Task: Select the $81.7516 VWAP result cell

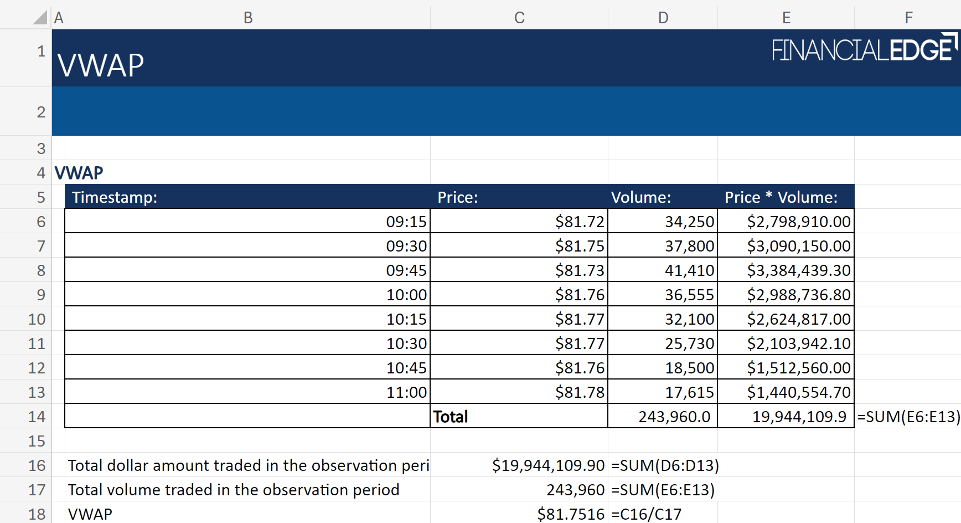Action: 519,514
